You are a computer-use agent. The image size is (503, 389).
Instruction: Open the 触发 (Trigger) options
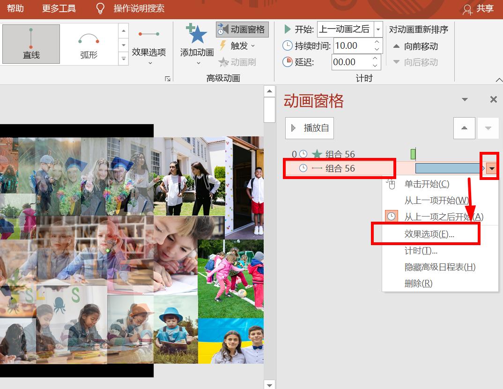coord(240,45)
